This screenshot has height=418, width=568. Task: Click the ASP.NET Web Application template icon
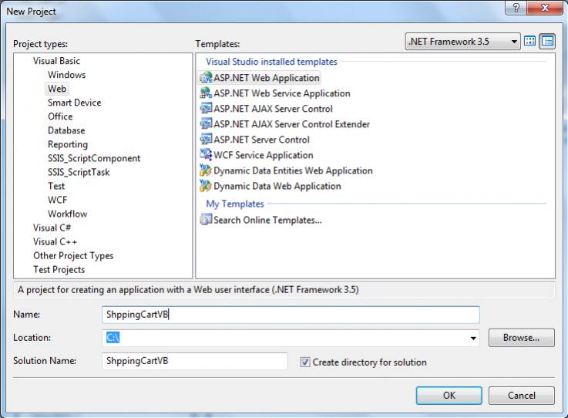pos(206,78)
